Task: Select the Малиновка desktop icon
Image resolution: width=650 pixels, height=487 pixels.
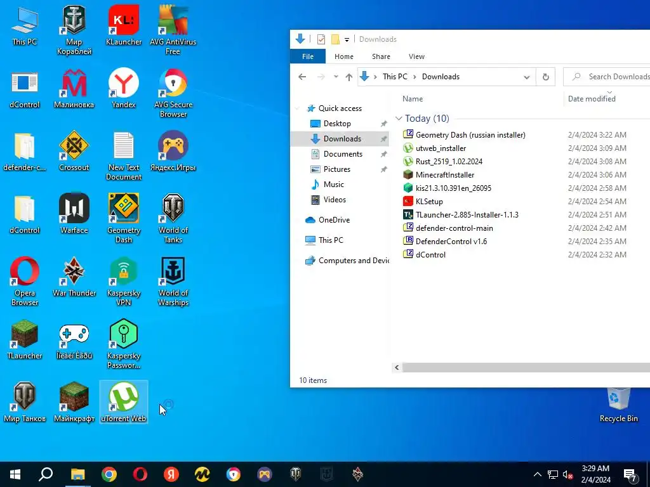Action: click(74, 89)
